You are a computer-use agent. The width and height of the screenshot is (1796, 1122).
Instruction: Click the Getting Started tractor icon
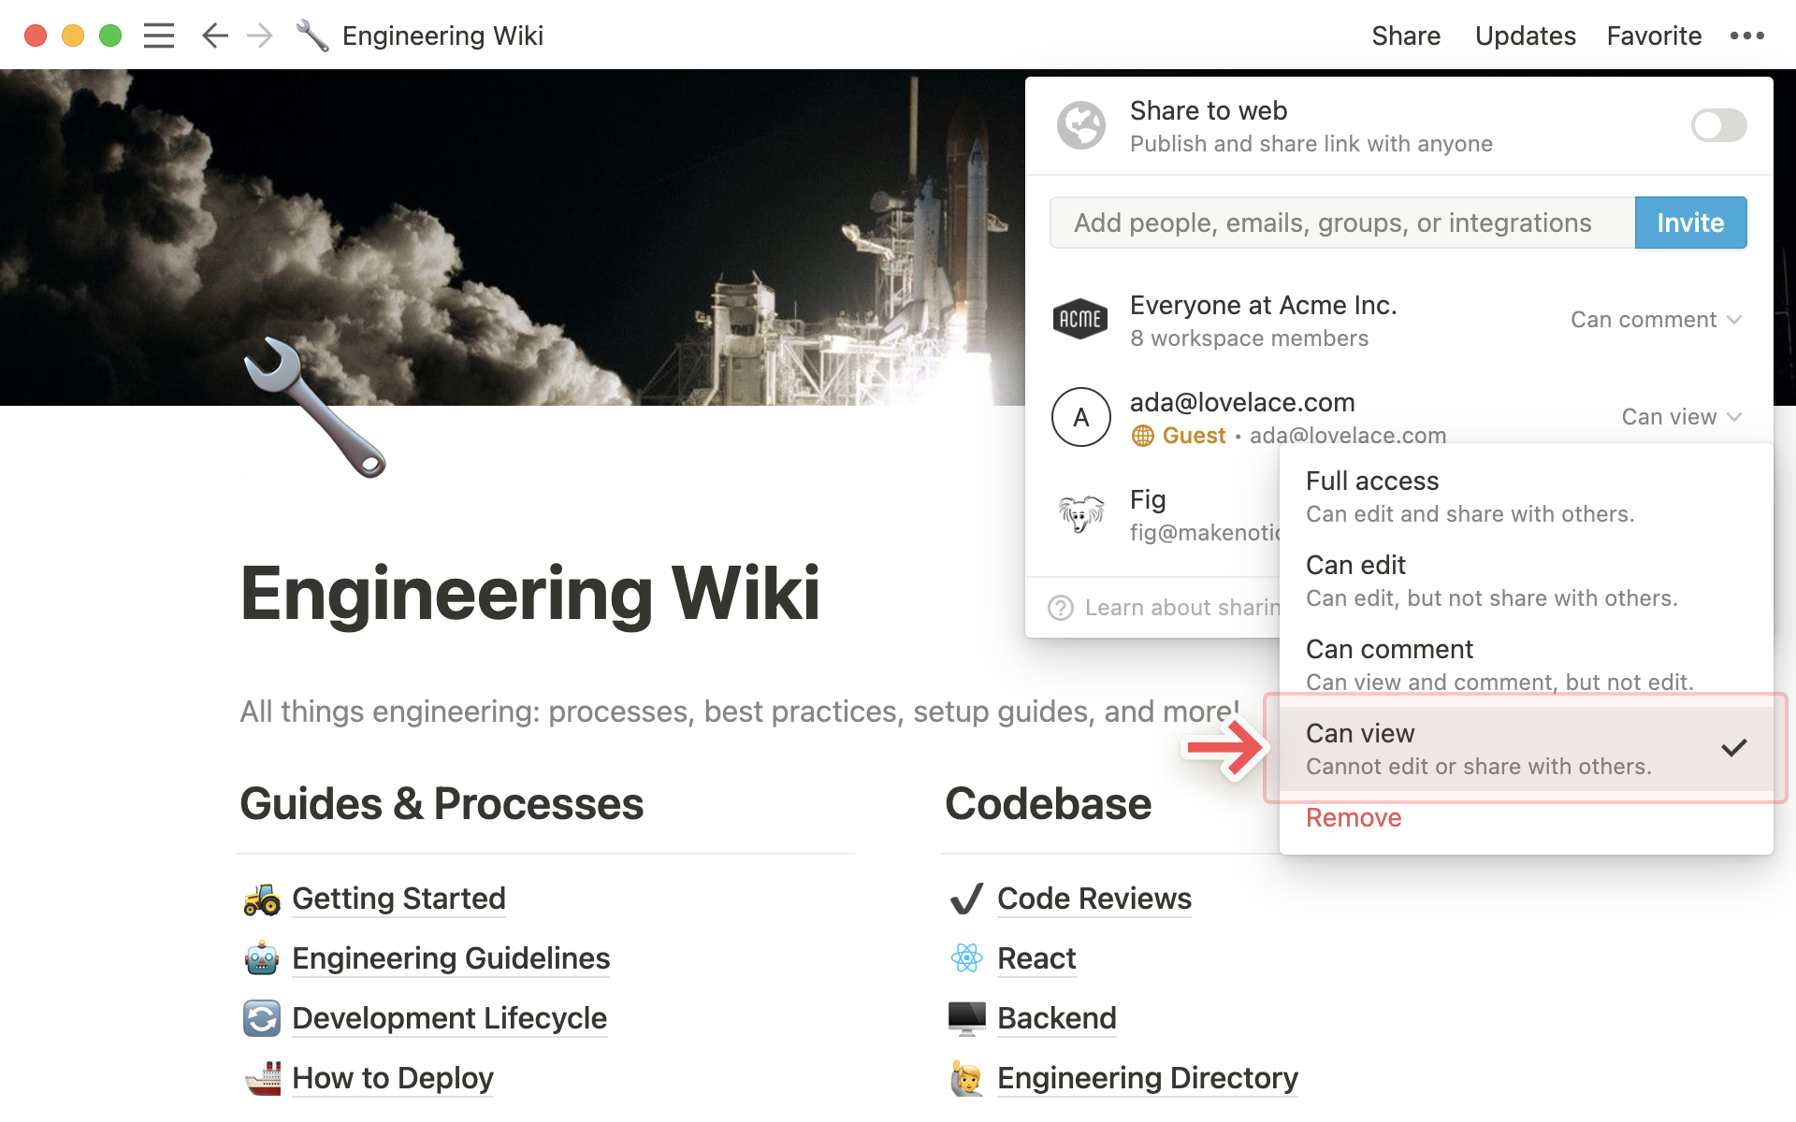click(x=257, y=896)
